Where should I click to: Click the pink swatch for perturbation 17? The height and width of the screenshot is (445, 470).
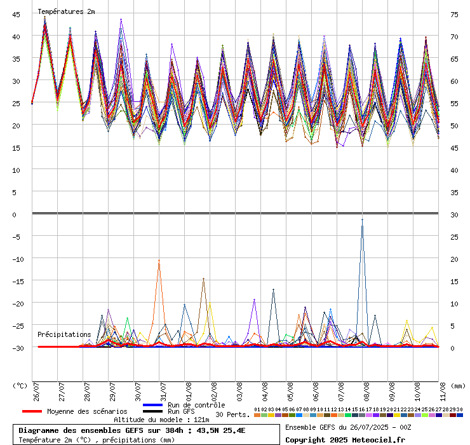368,415
